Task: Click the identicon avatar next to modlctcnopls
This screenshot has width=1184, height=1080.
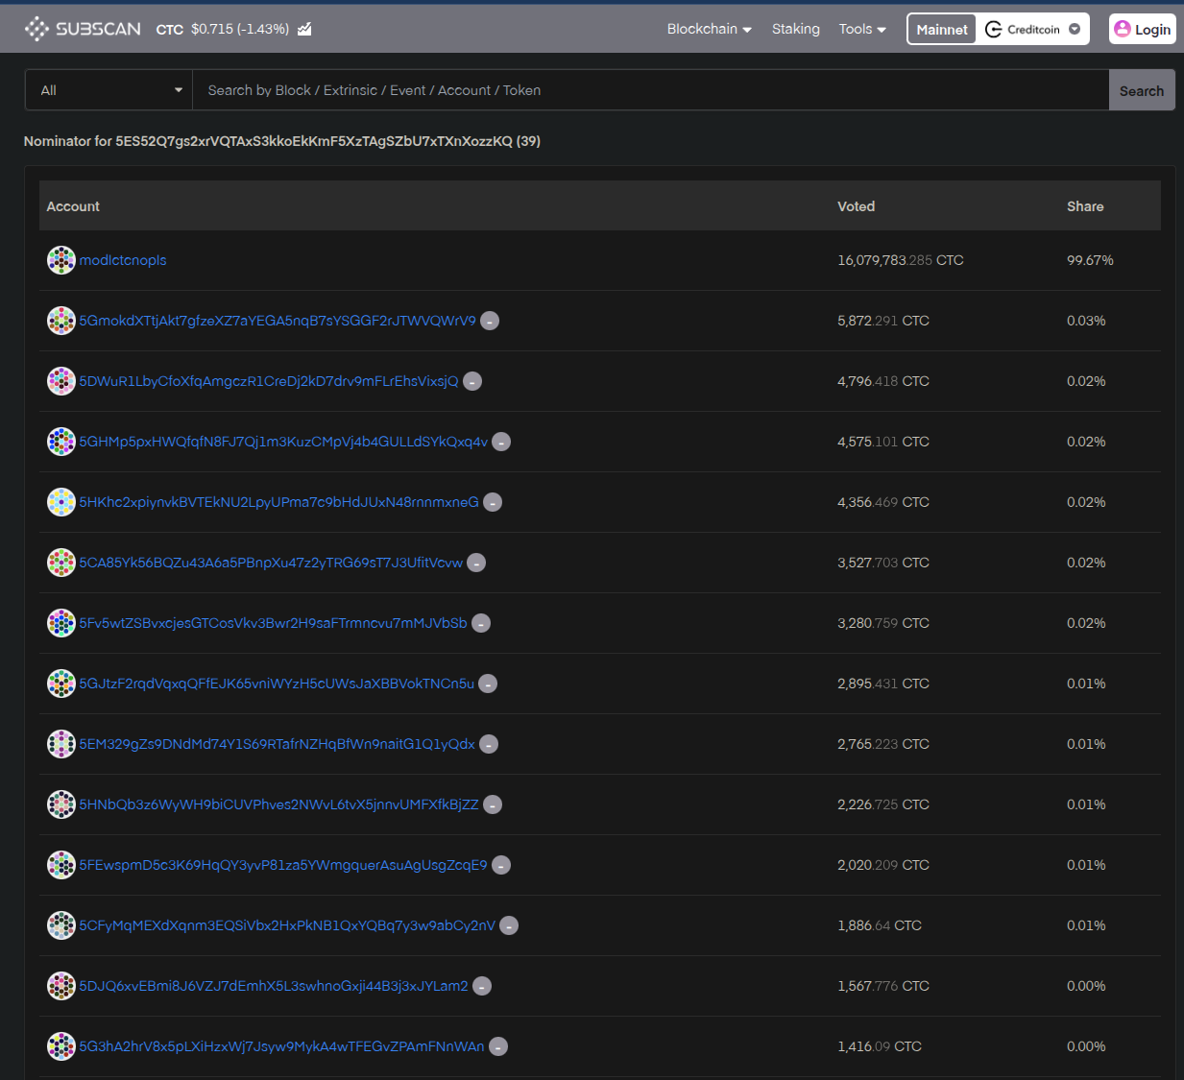Action: (x=61, y=260)
